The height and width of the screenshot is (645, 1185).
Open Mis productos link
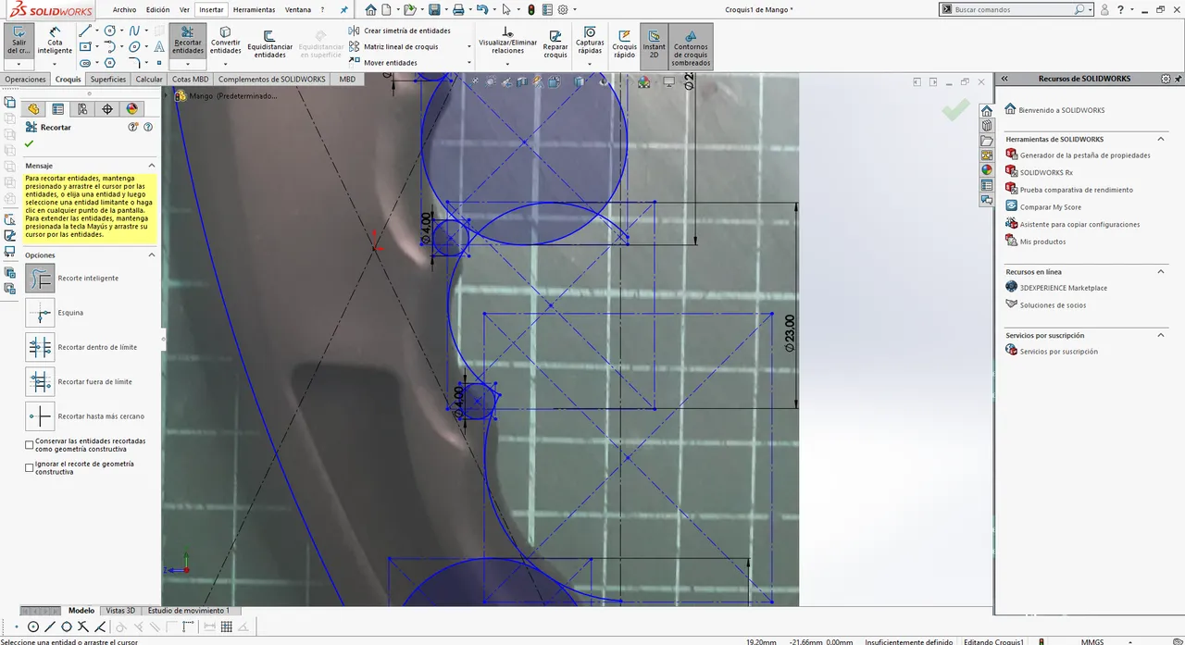[x=1042, y=242]
